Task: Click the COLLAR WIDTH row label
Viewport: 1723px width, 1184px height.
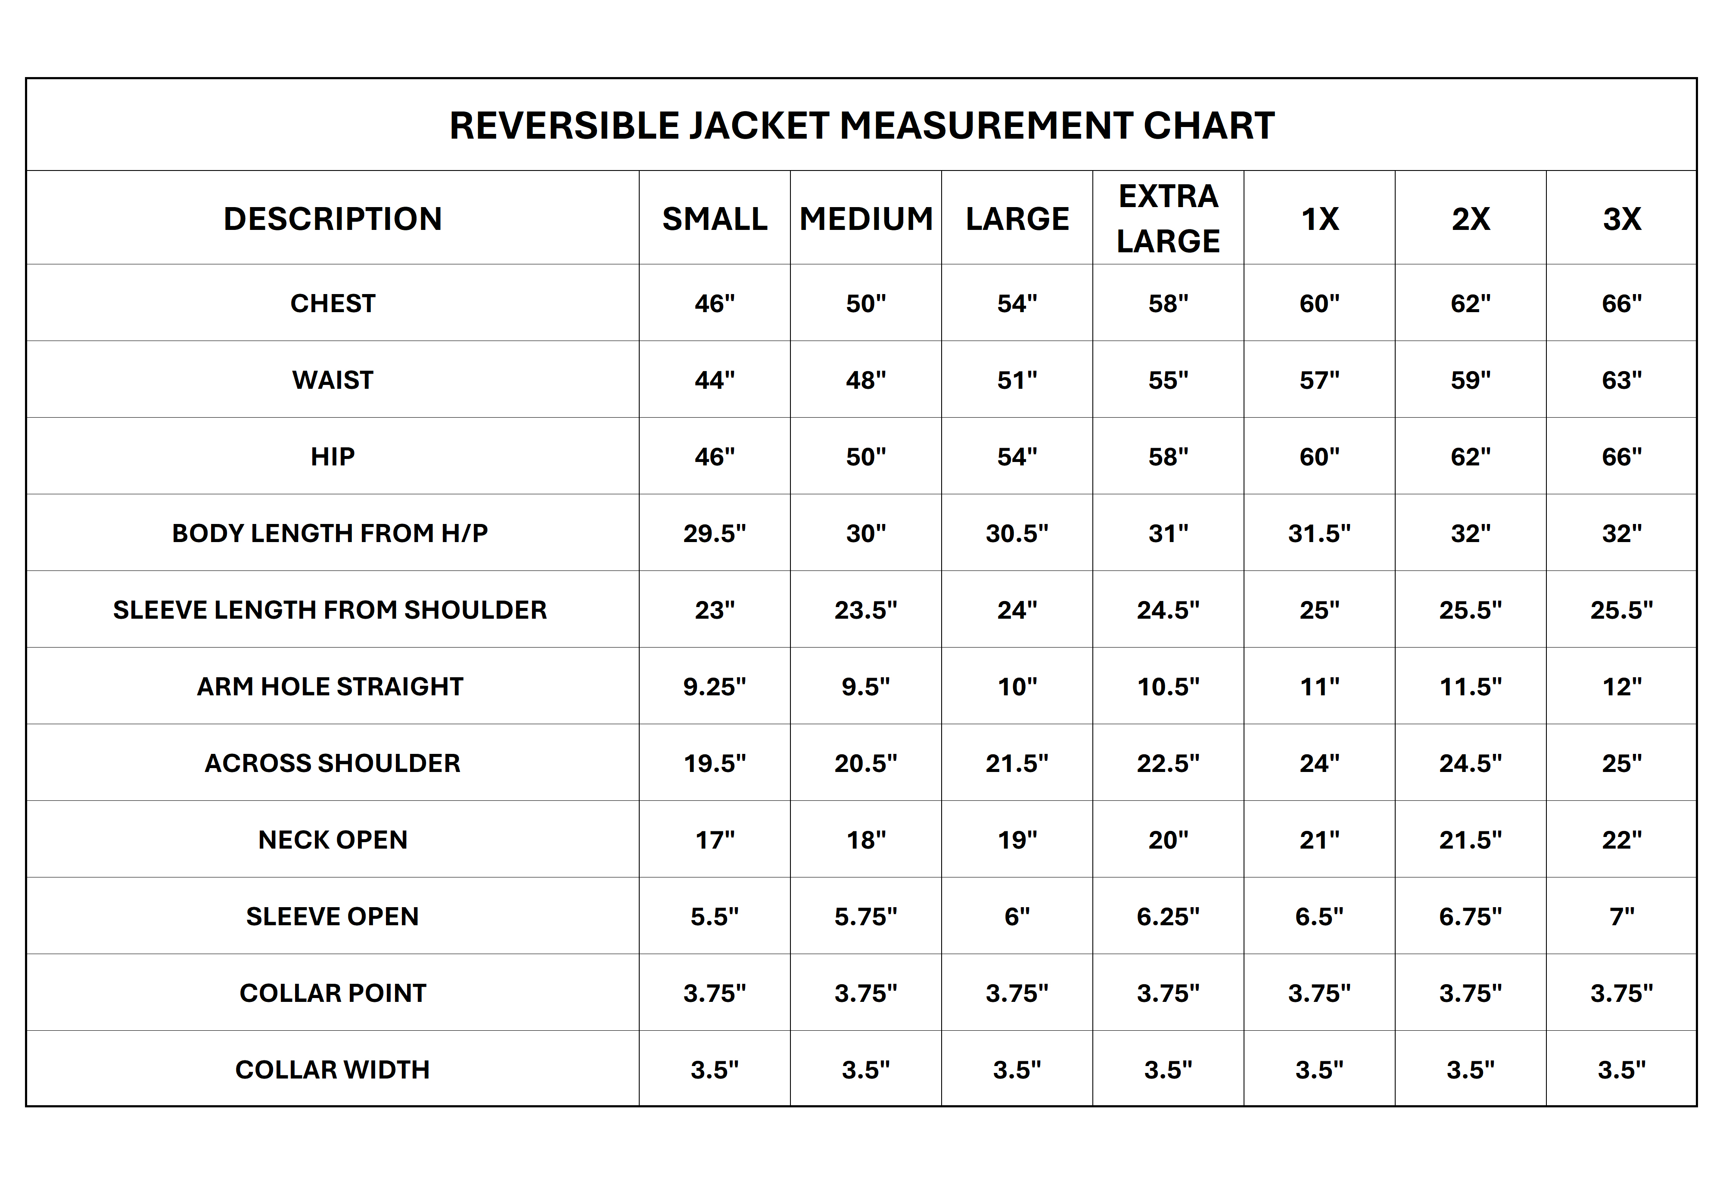Action: tap(333, 1070)
